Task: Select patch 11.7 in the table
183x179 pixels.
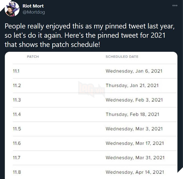Action: pos(17,158)
